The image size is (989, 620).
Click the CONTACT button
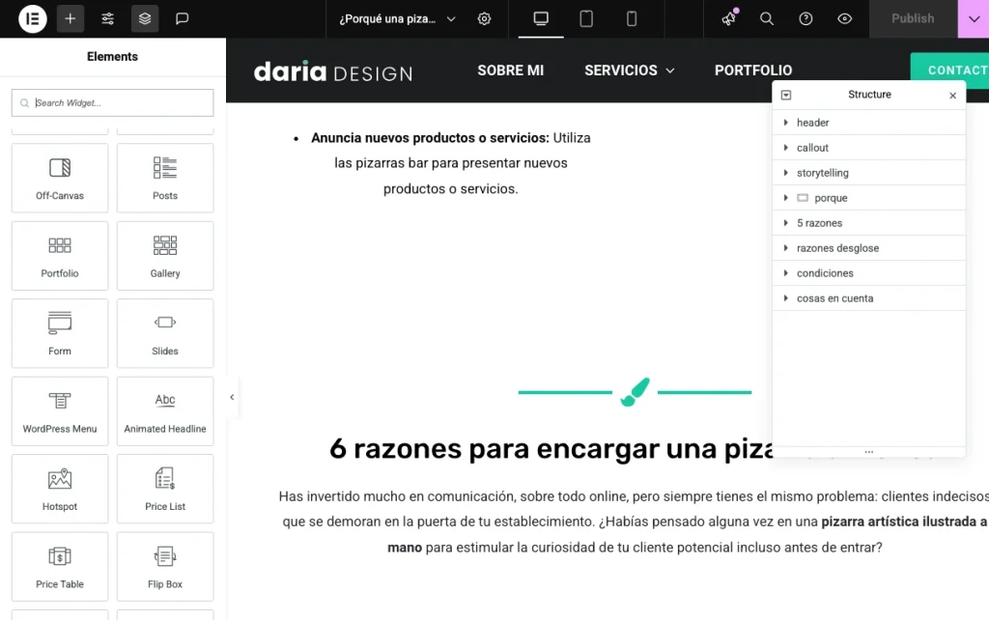pos(960,70)
